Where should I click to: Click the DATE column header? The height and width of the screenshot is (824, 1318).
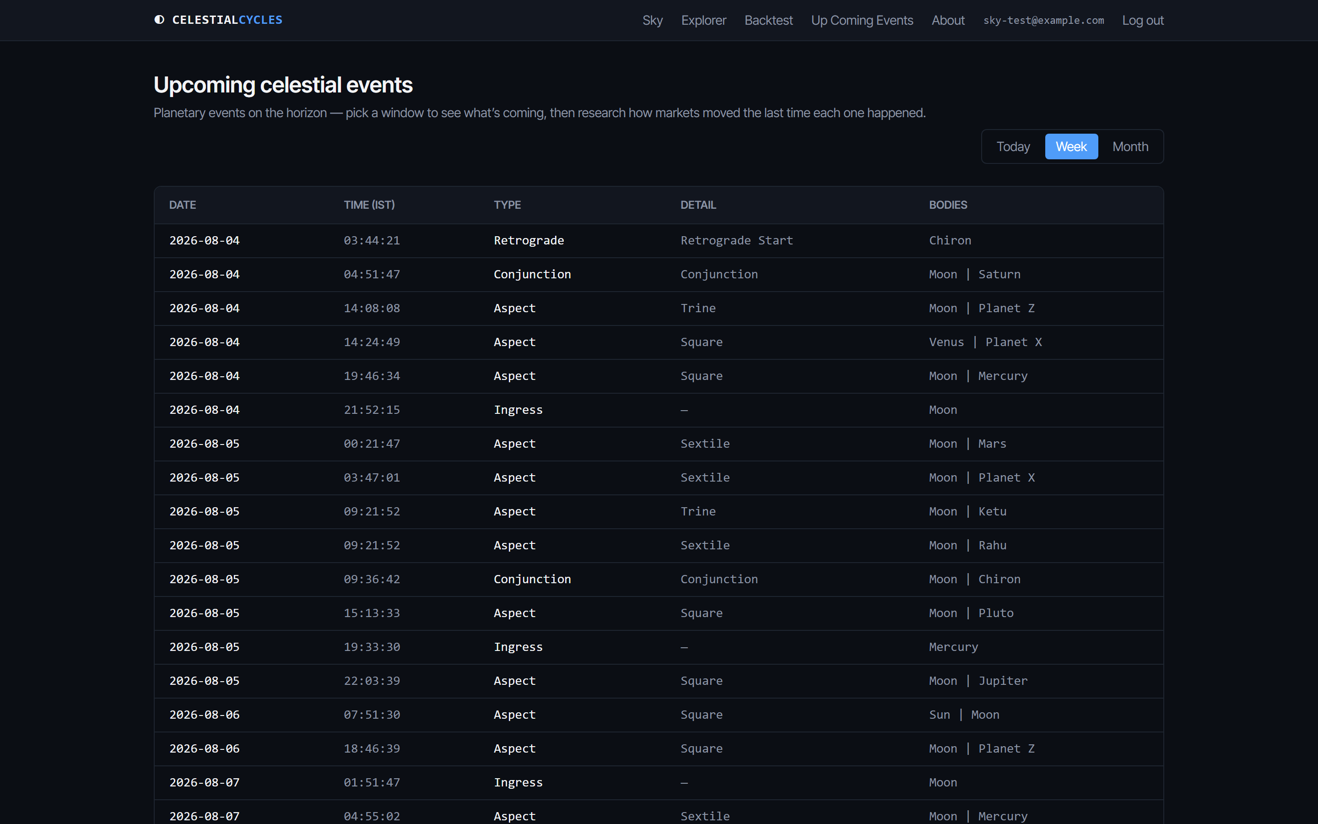coord(183,205)
